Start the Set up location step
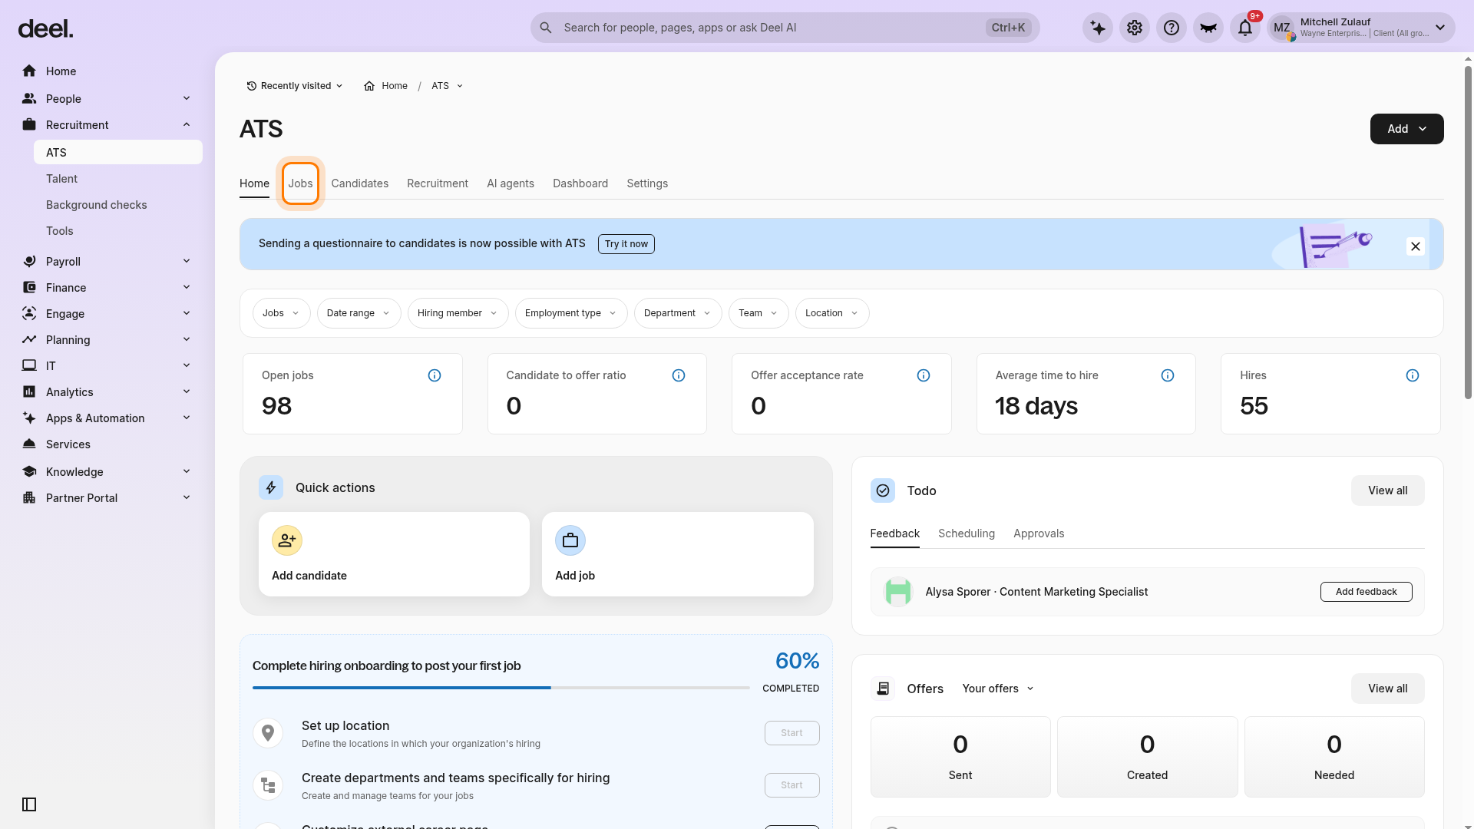 [792, 733]
